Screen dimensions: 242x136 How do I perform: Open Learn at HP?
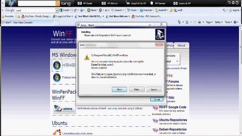pyautogui.click(x=182, y=3)
